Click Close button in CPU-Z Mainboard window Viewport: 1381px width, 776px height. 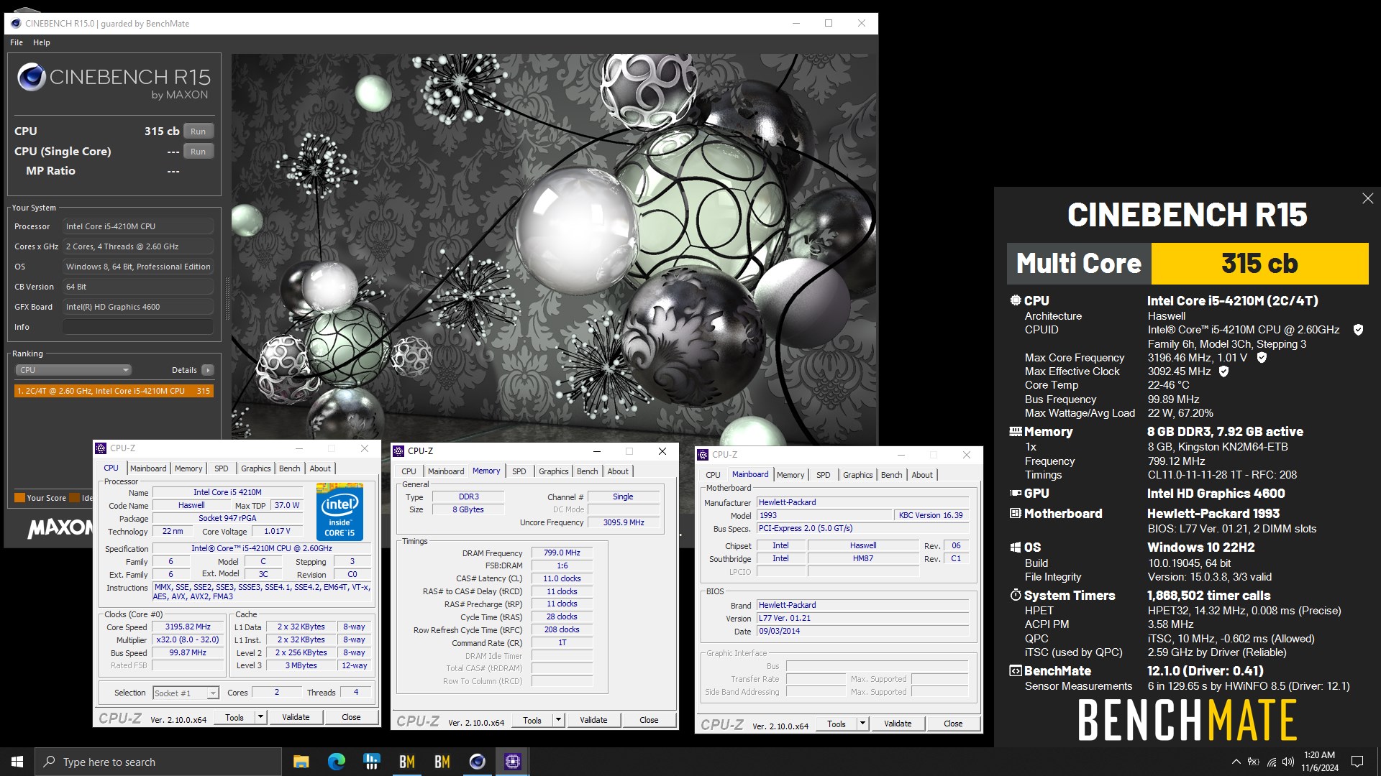953,724
